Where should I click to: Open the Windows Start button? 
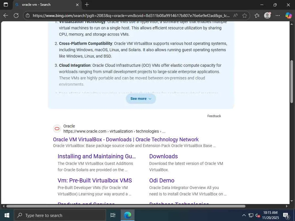tap(7, 215)
